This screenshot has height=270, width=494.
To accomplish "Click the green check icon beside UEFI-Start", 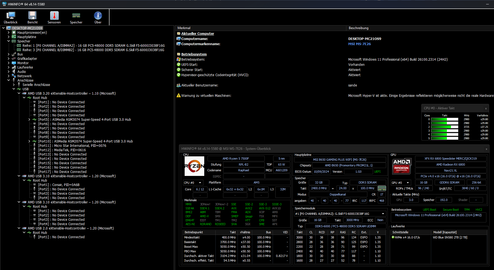I will point(179,65).
